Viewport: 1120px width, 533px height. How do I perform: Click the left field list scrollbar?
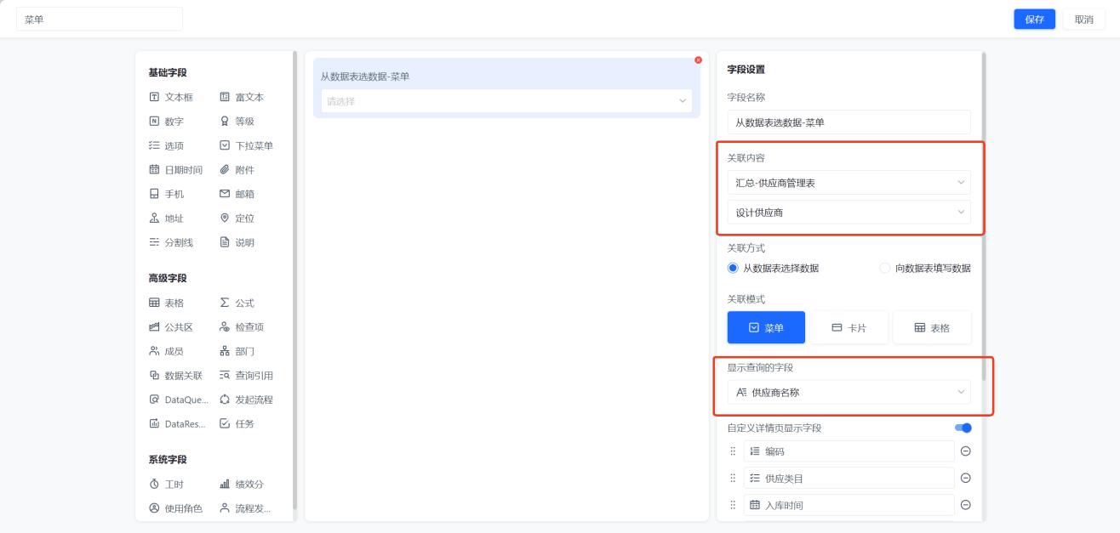(294, 279)
